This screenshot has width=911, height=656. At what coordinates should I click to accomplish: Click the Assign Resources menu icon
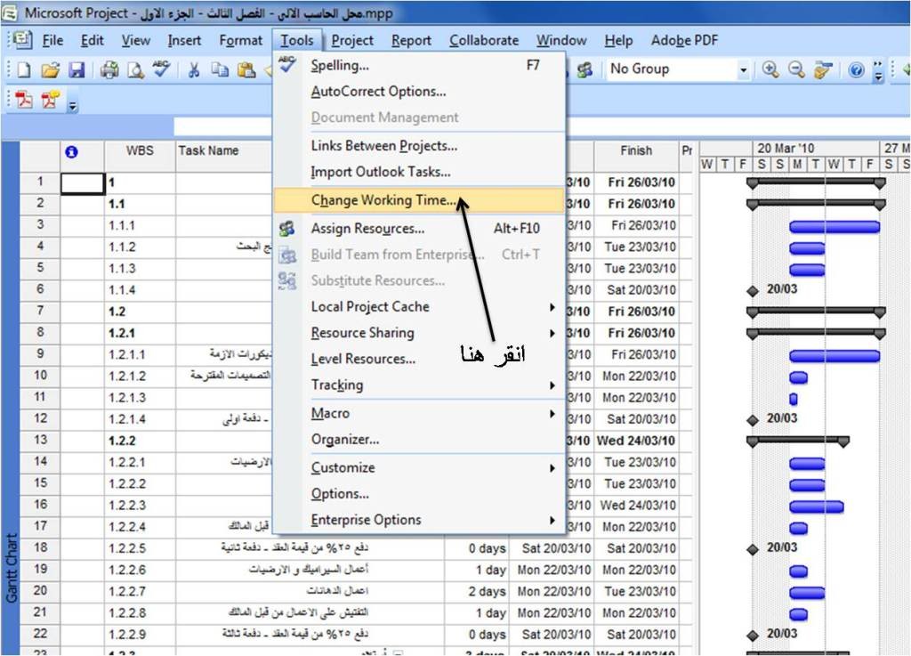tap(287, 229)
